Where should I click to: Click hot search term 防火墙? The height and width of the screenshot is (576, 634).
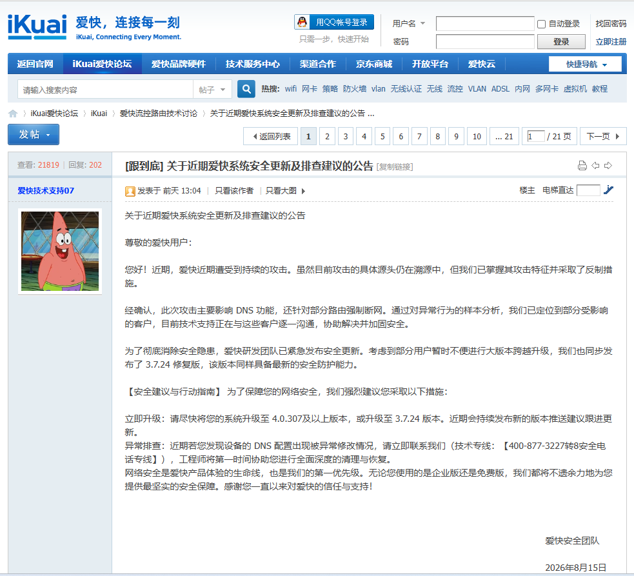point(355,88)
